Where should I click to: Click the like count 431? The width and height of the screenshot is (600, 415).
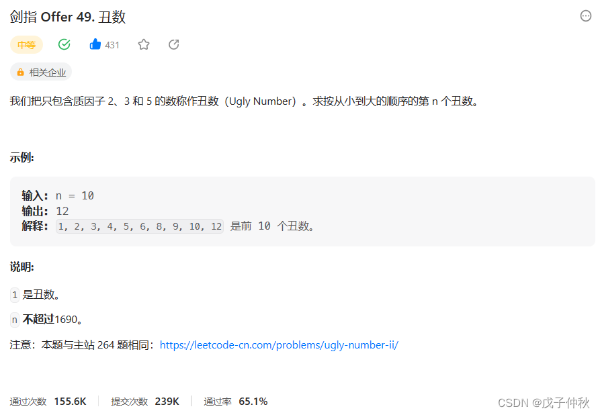coord(112,45)
